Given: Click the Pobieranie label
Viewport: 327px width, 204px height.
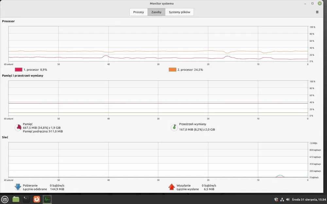Looking at the screenshot, I should point(30,185).
